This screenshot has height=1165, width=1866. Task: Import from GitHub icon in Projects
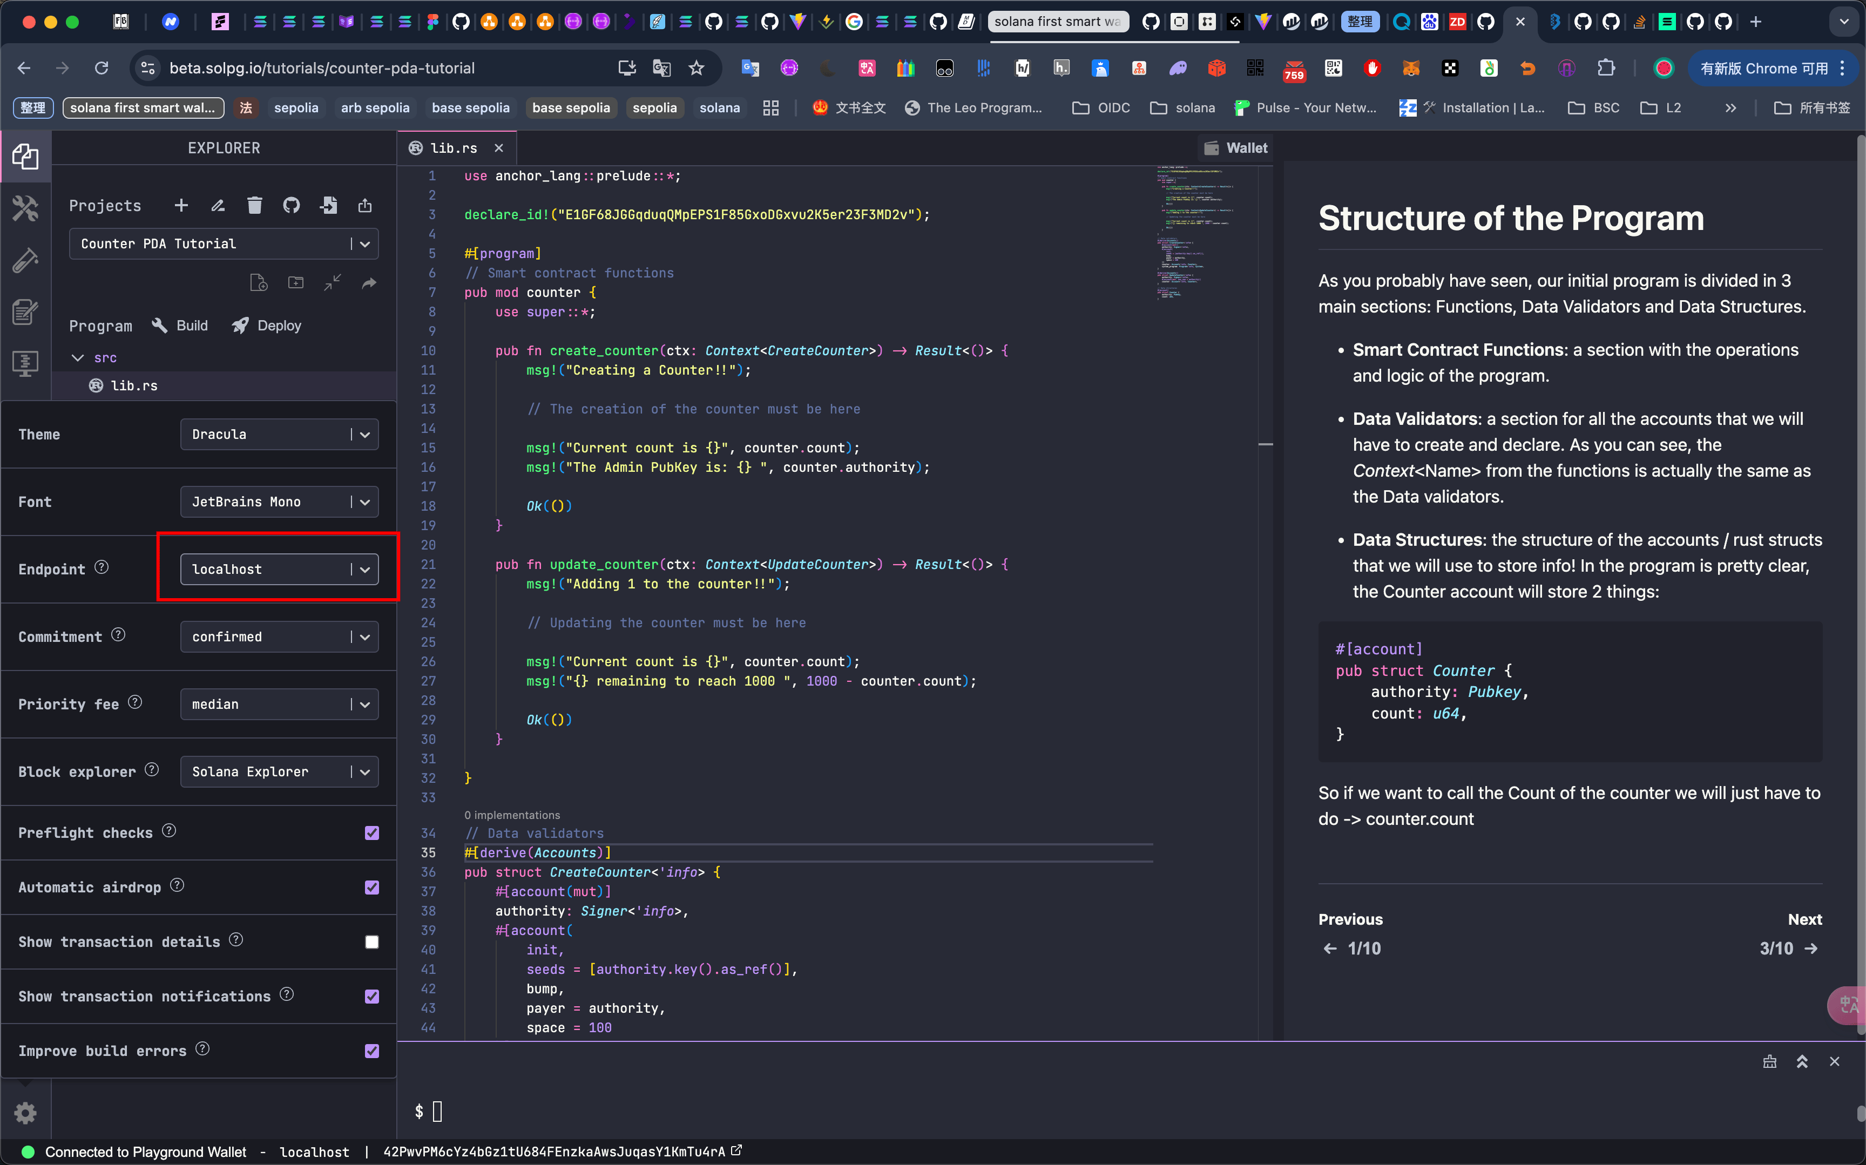coord(291,205)
